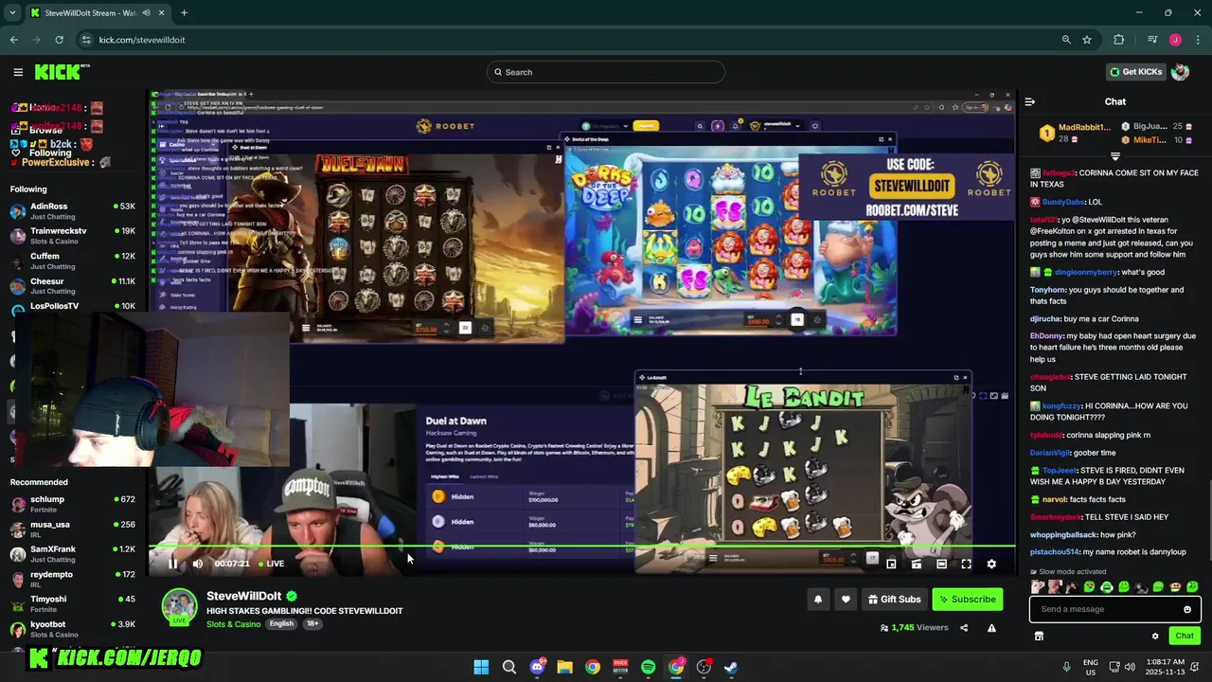
Task: Open the Kick hamburger sidebar menu
Action: click(x=18, y=72)
